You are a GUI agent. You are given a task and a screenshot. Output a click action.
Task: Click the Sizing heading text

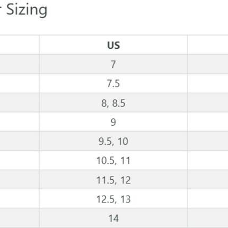point(27,10)
